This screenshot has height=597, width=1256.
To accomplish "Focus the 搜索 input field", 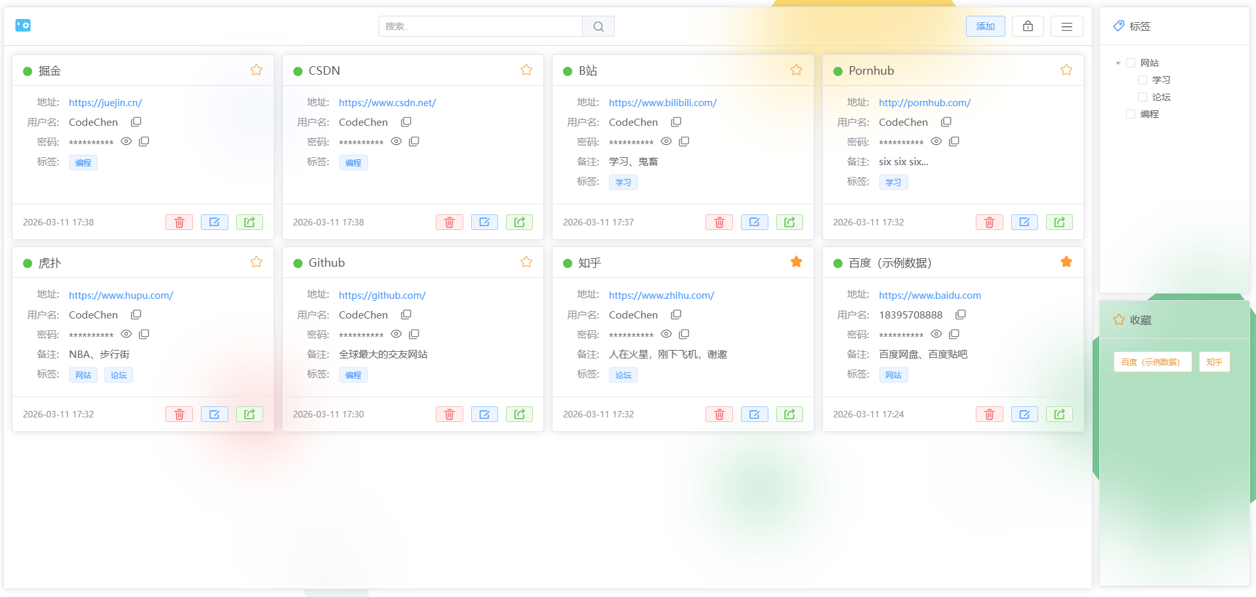I will tap(480, 26).
